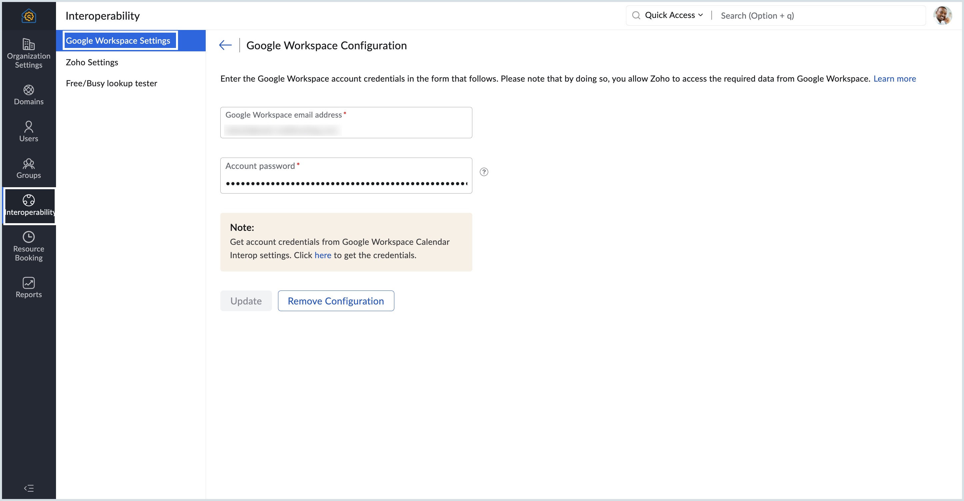Click the Zoho admin console logo
Viewport: 964px width, 501px height.
click(29, 16)
